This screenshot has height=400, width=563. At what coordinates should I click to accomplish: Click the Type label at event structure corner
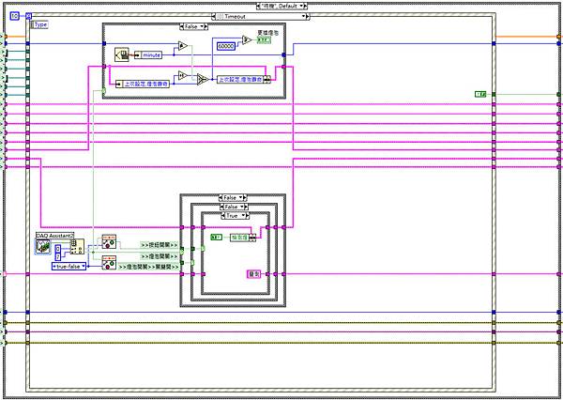39,24
